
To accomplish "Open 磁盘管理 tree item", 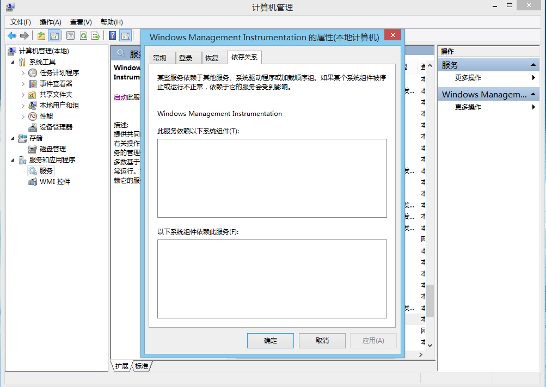I will click(53, 149).
